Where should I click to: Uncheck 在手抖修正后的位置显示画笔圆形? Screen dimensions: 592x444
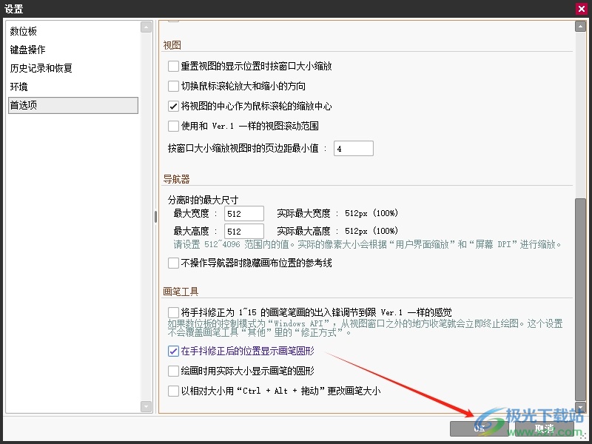(173, 351)
